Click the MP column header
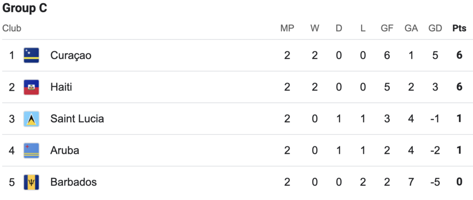The height and width of the screenshot is (200, 473). pyautogui.click(x=287, y=28)
